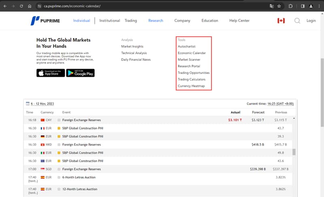
Task: Open the Trading Calculators link
Action: pyautogui.click(x=192, y=80)
